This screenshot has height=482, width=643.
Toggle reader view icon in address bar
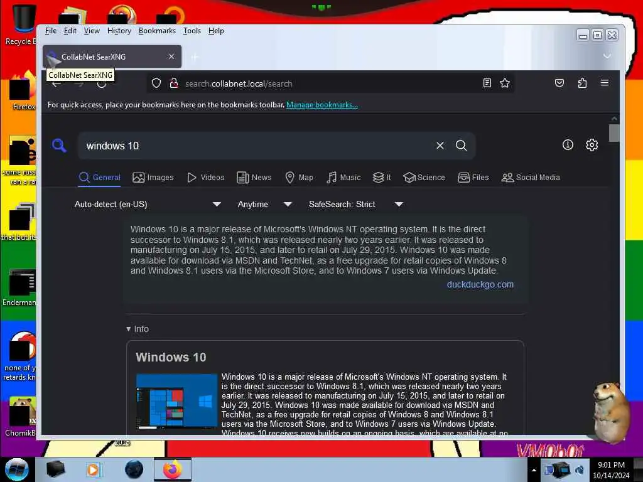tap(487, 83)
